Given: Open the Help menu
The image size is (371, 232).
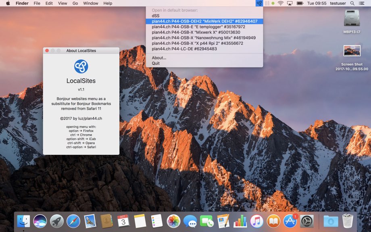Looking at the screenshot, I should pos(108,3).
